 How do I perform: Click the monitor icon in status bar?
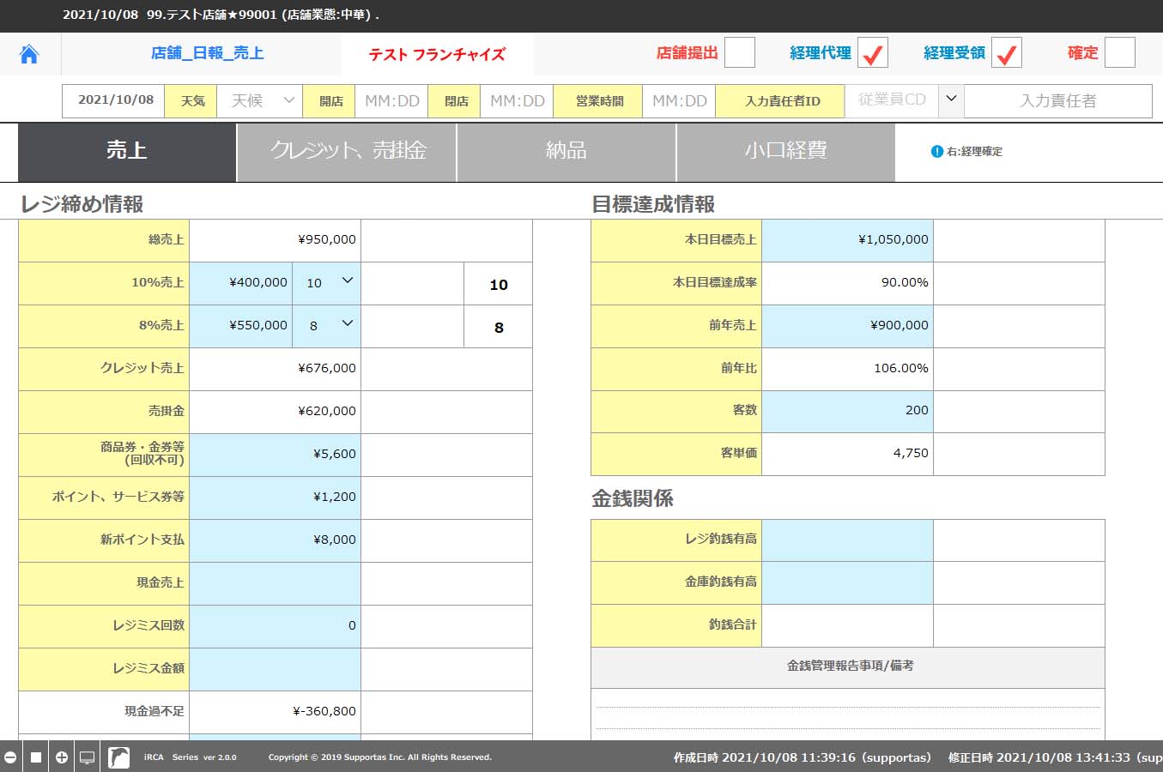[x=87, y=757]
